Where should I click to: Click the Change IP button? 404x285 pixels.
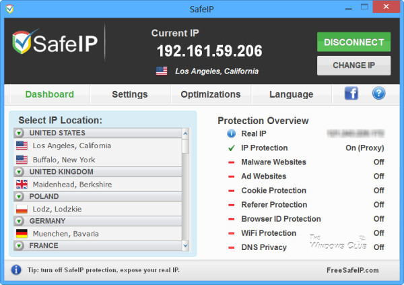pyautogui.click(x=353, y=65)
